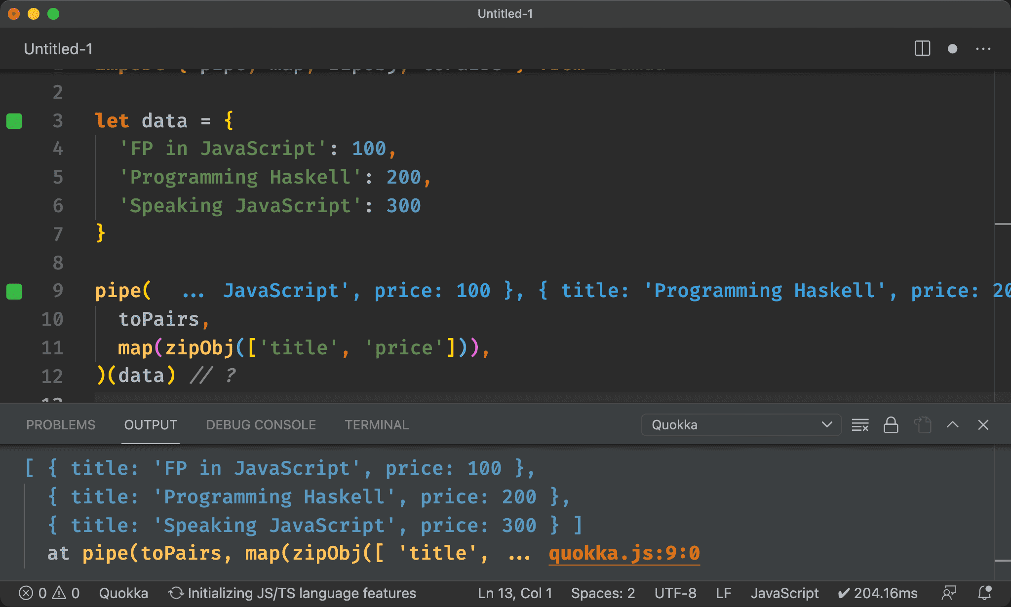The width and height of the screenshot is (1011, 607).
Task: Select the JavaScript language mode
Action: pos(784,593)
